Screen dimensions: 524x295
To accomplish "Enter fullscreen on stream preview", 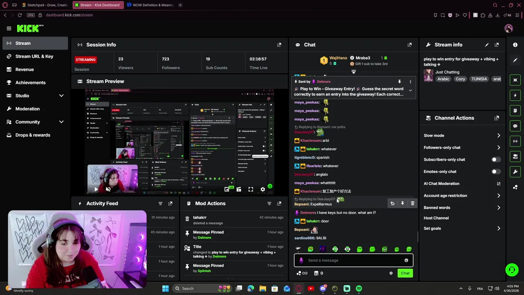I will [251, 189].
